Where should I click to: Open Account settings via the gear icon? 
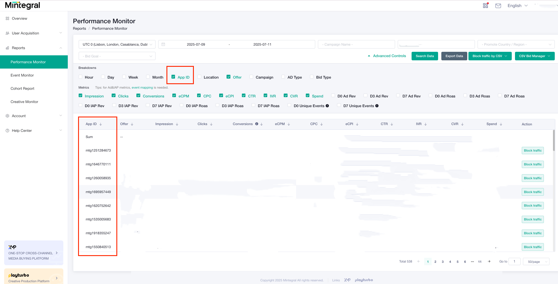(x=7, y=116)
